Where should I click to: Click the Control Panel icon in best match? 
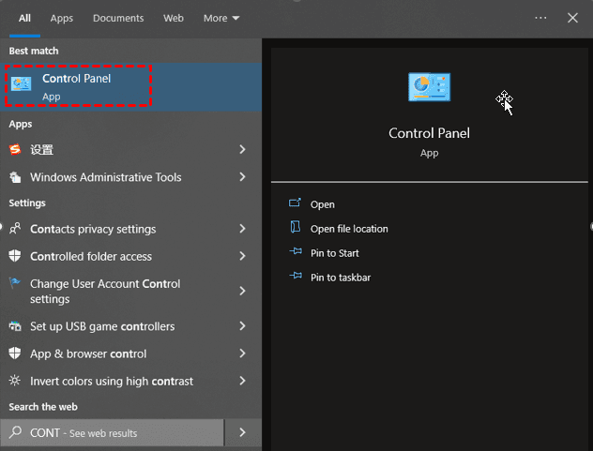(x=22, y=85)
